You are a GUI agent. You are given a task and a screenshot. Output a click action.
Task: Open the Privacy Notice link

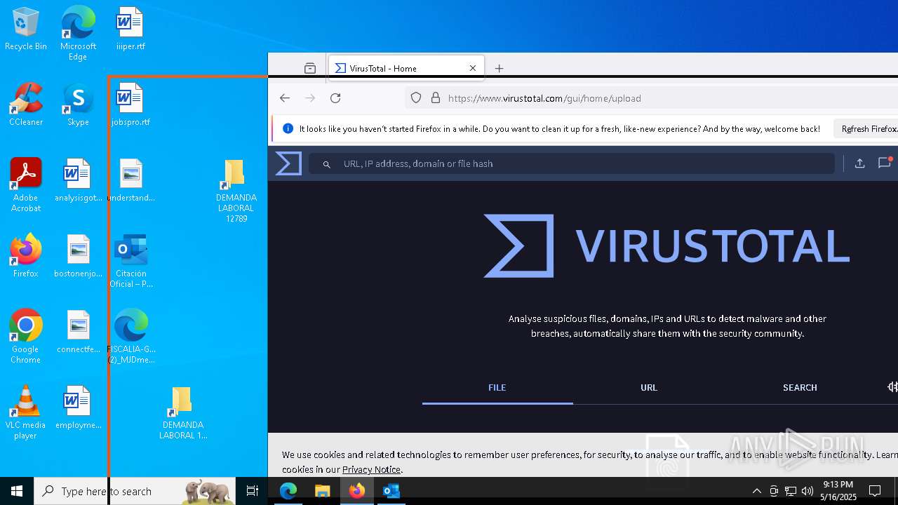(x=371, y=470)
